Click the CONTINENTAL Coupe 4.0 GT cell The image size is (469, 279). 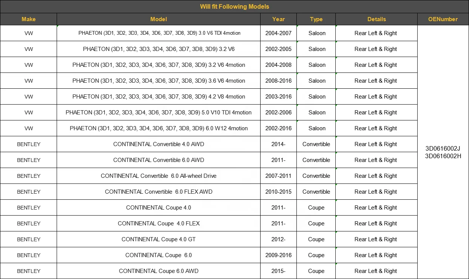coord(159,239)
